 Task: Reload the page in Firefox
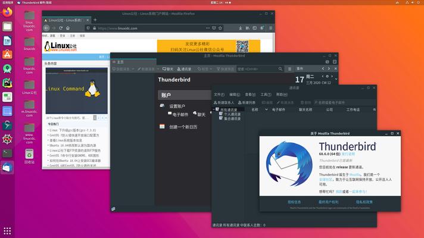pos(61,28)
